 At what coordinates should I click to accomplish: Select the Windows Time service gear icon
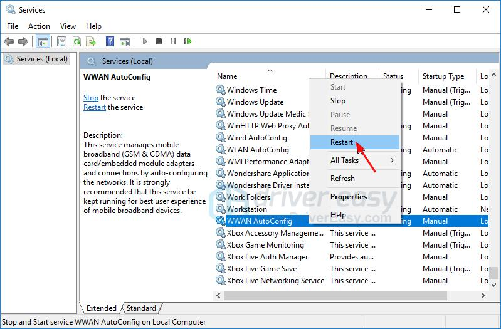(x=221, y=90)
